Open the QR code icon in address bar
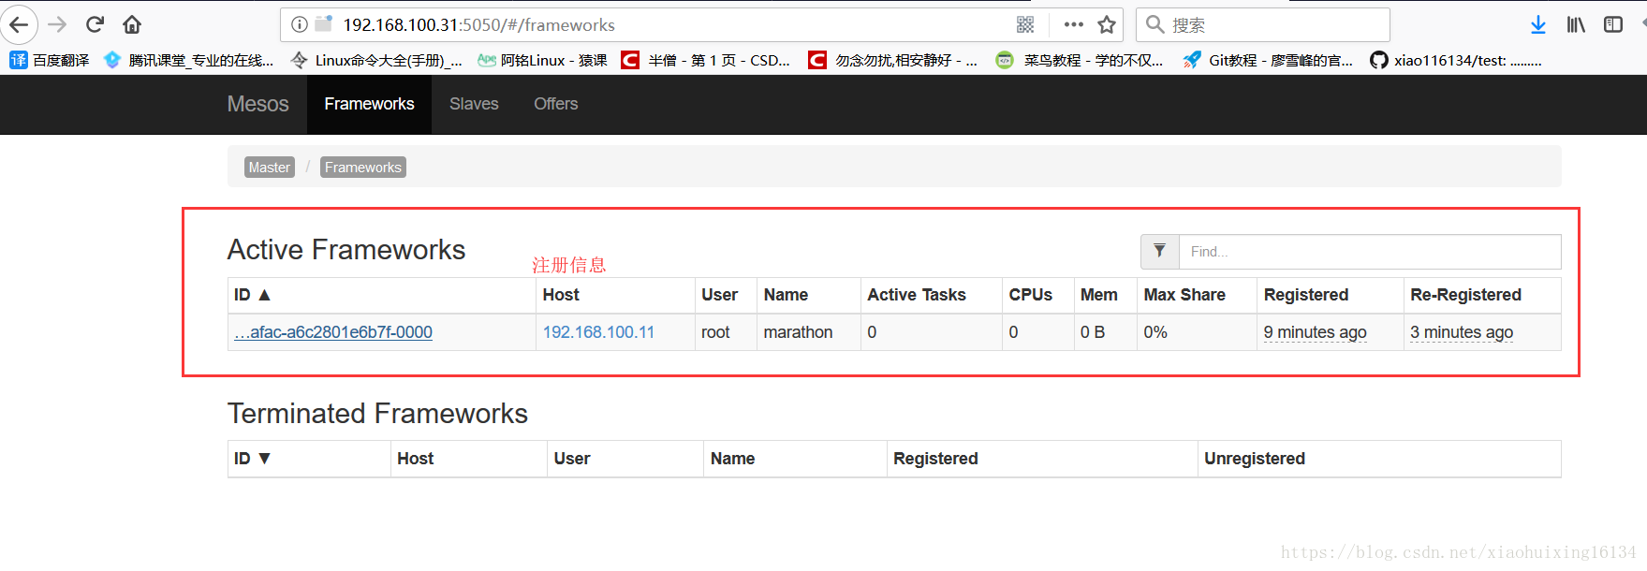Image resolution: width=1647 pixels, height=571 pixels. pyautogui.click(x=1025, y=24)
